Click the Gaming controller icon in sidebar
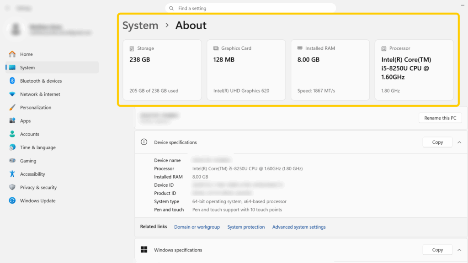 click(12, 160)
